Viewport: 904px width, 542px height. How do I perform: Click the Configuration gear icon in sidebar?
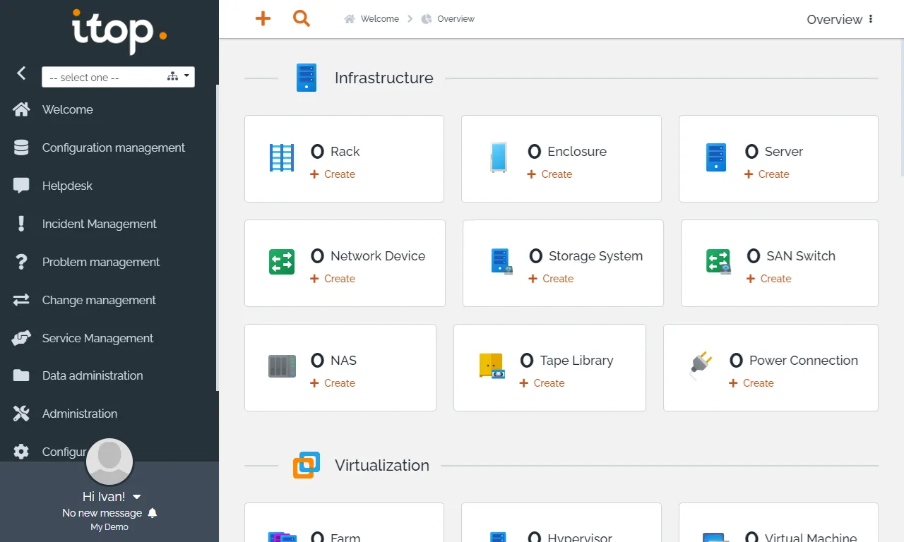(21, 452)
